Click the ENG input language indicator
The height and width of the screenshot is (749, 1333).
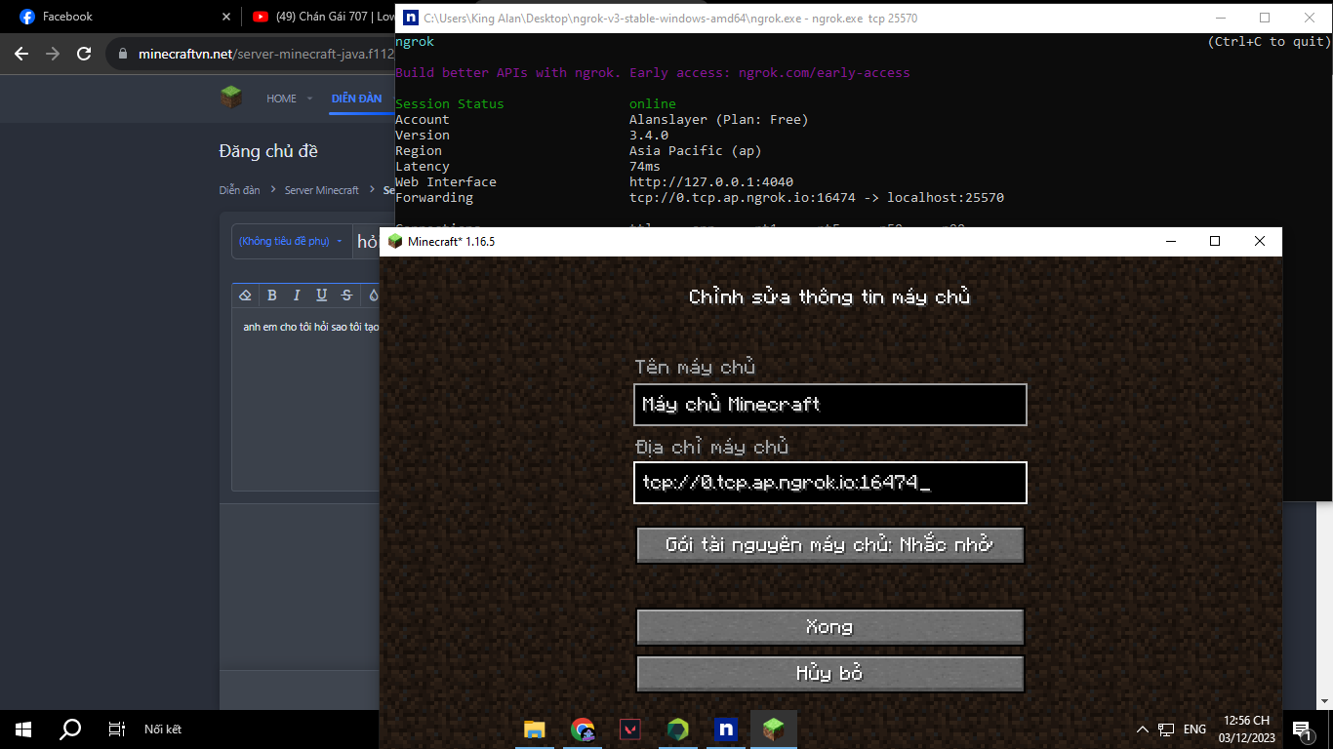[x=1194, y=729]
